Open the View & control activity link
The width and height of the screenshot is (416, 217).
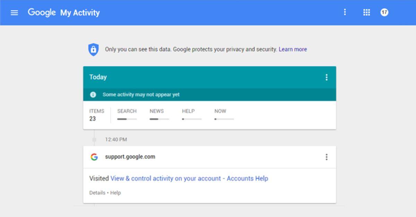(189, 179)
